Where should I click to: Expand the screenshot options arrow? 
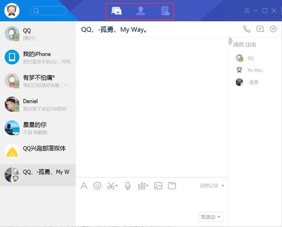click(117, 185)
